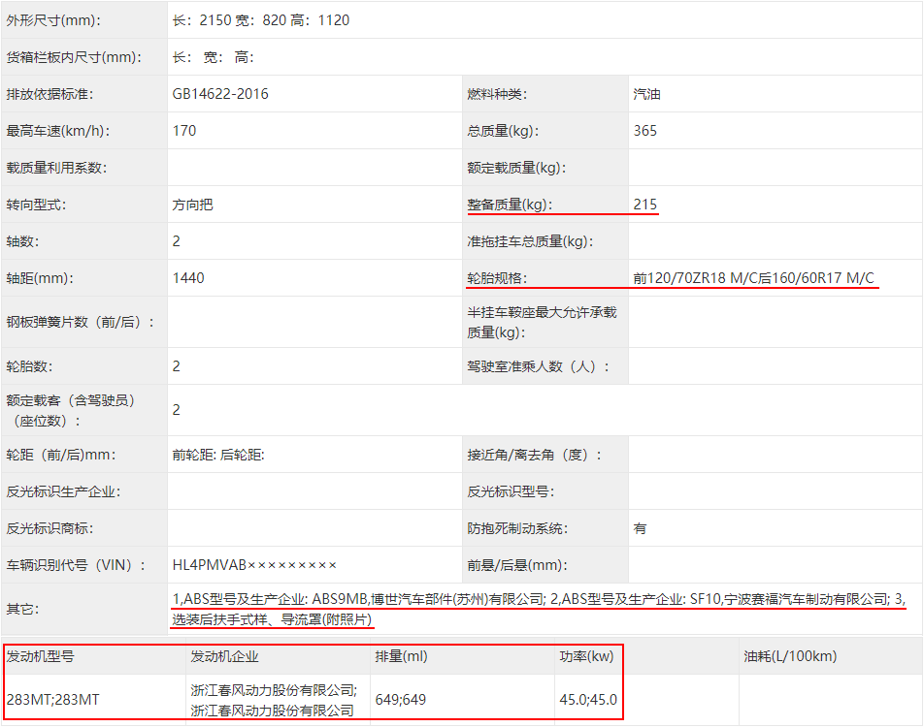
Task: Select engine maker 浙江春风动力股份有限公司
Action: tap(274, 701)
